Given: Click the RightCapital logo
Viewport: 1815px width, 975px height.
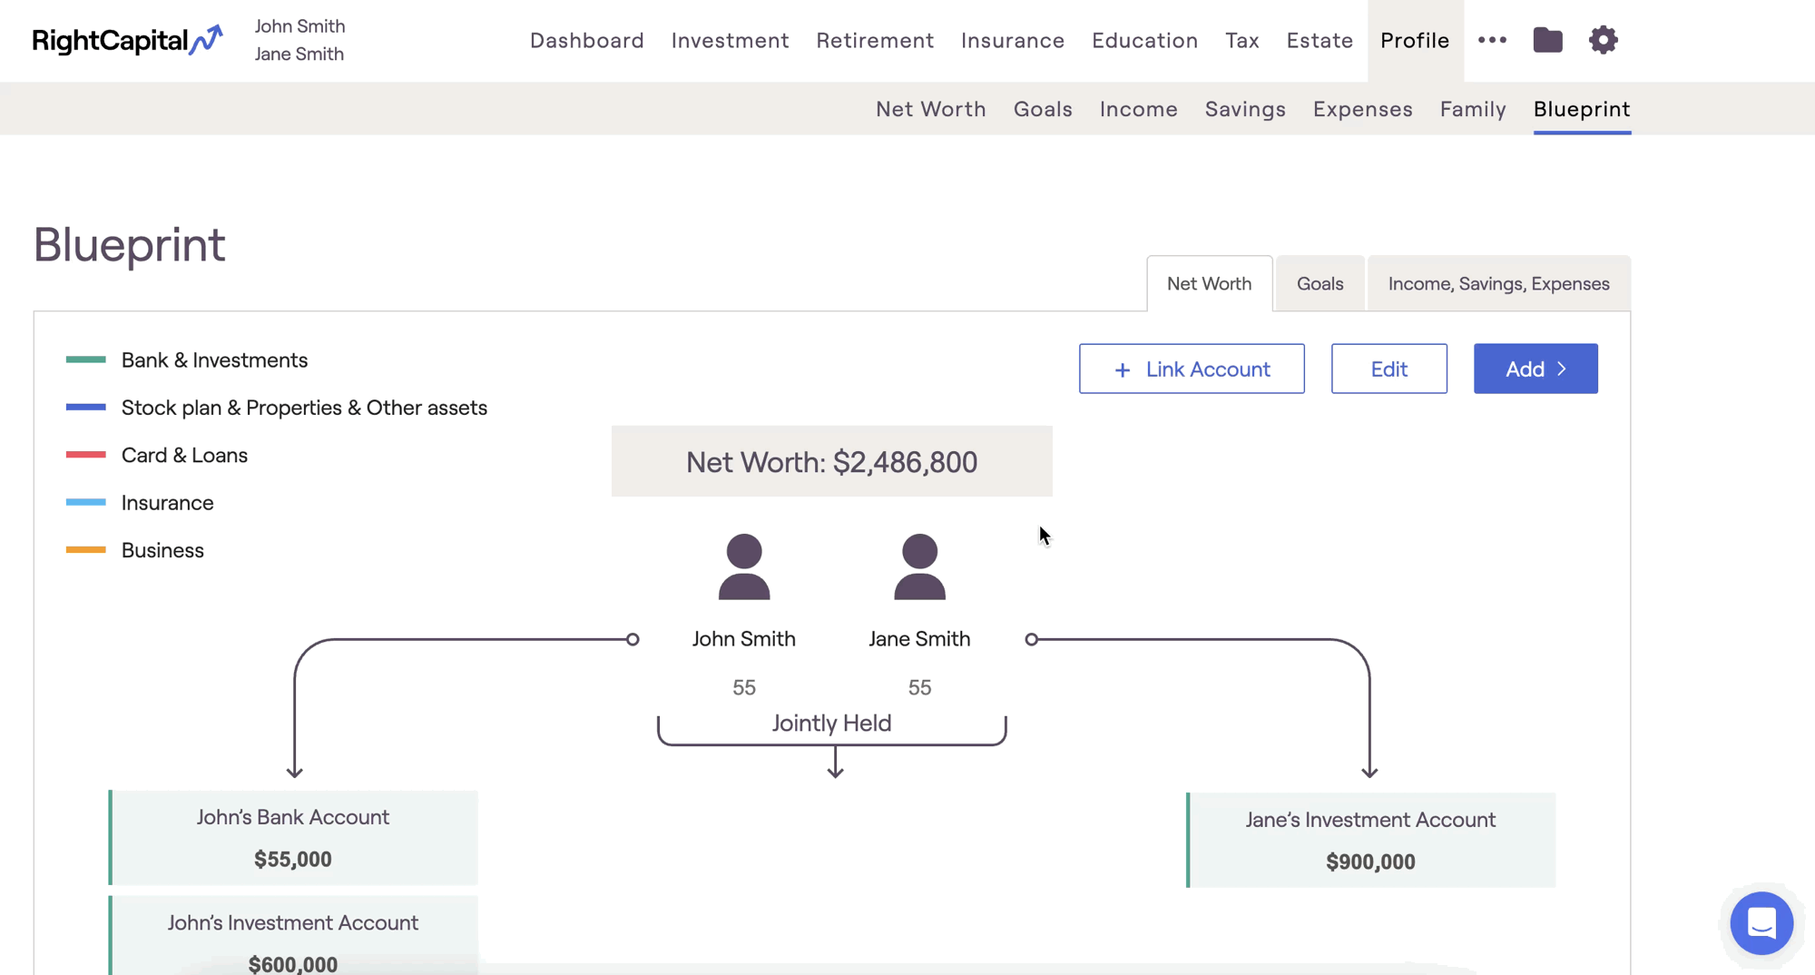Looking at the screenshot, I should (127, 40).
